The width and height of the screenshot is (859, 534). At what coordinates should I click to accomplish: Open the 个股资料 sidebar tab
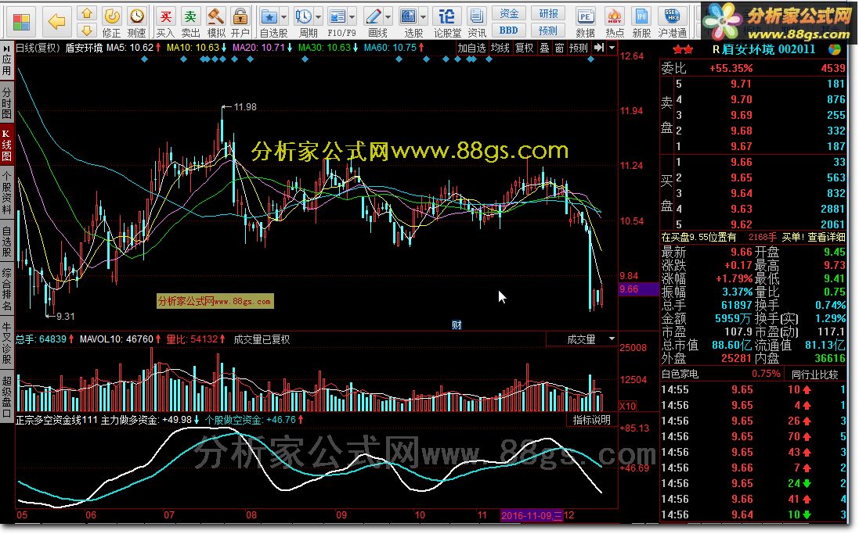pyautogui.click(x=6, y=193)
